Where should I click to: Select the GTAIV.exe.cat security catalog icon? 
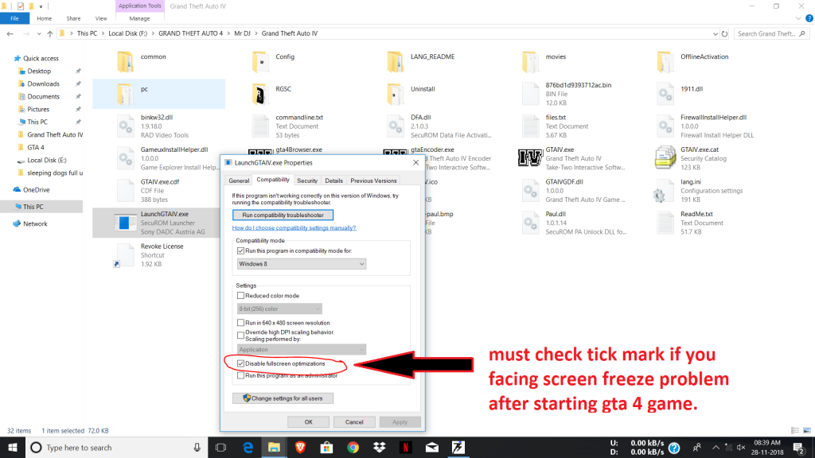pyautogui.click(x=665, y=158)
